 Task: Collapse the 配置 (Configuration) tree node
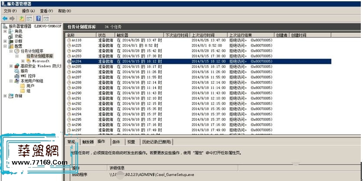tap(5, 46)
